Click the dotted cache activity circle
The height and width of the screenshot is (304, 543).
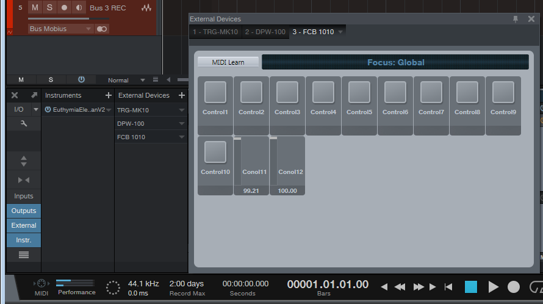(x=113, y=288)
